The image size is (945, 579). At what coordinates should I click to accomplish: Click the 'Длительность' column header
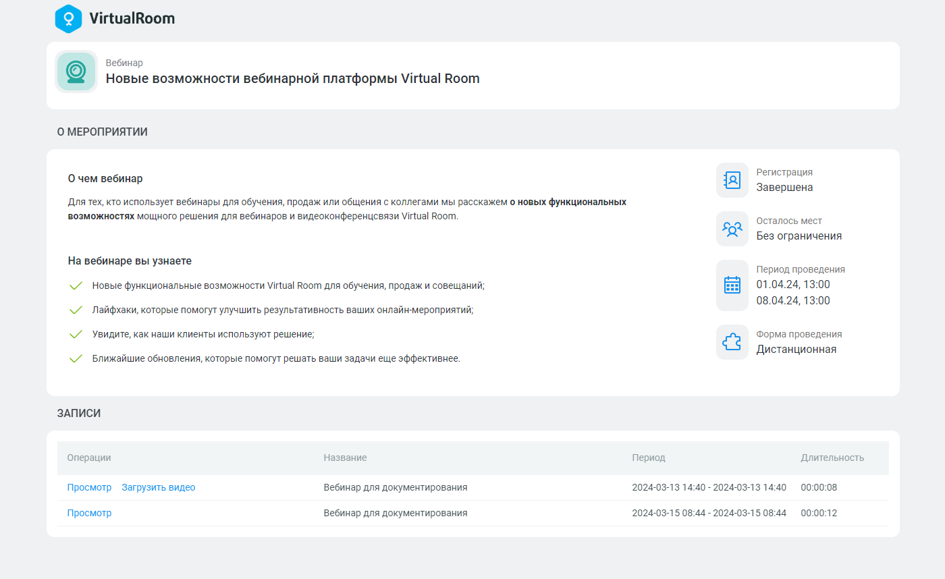[832, 458]
